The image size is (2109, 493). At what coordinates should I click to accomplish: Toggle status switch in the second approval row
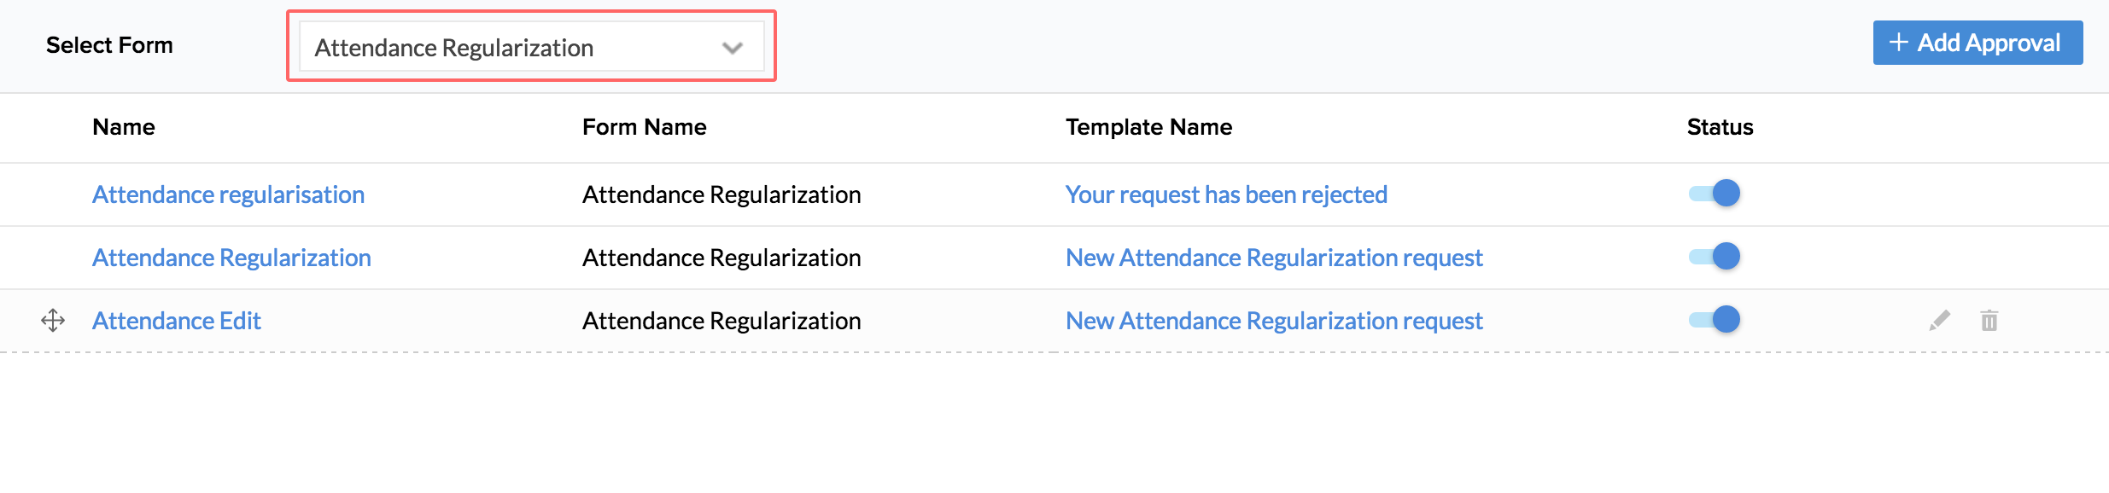click(1715, 257)
